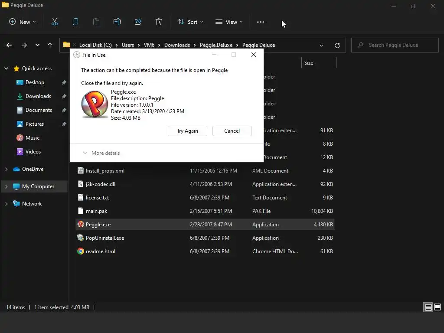
Task: Expand the Network tree node
Action: click(x=6, y=204)
